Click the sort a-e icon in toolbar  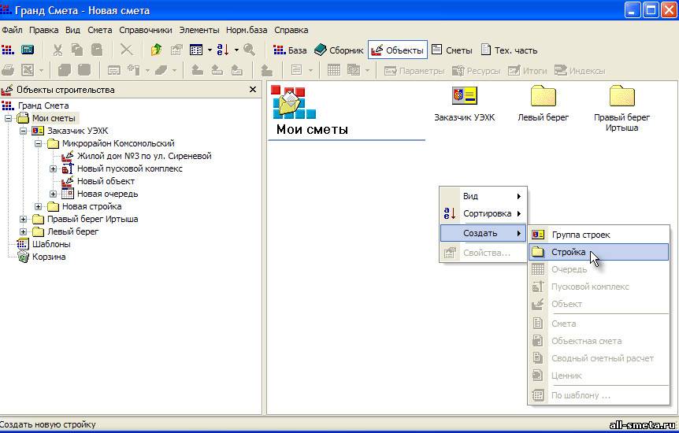tap(223, 50)
